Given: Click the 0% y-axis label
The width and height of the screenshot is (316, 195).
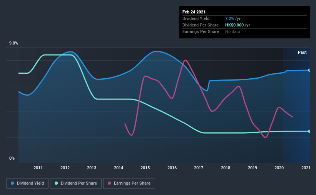Looking at the screenshot, I should 12,159.
